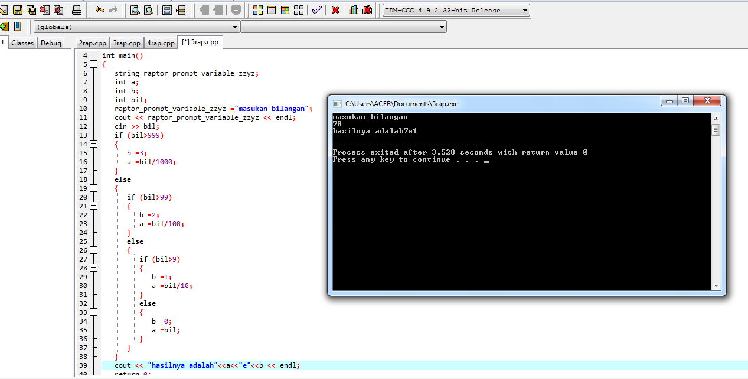Click the New file icon
748x379 pixels.
coord(5,10)
